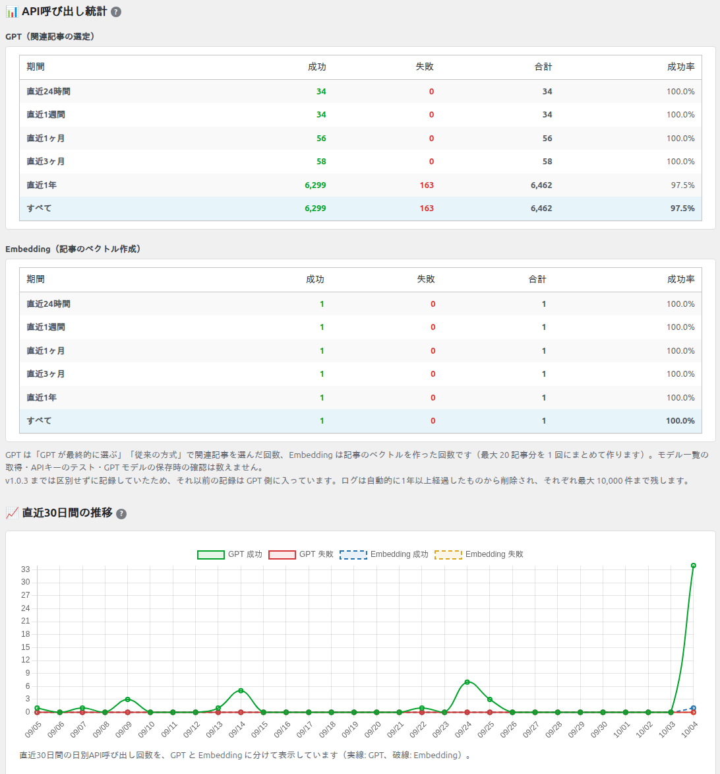The width and height of the screenshot is (720, 774).
Task: Click 直近1年 label in Embedding table
Action: point(42,397)
